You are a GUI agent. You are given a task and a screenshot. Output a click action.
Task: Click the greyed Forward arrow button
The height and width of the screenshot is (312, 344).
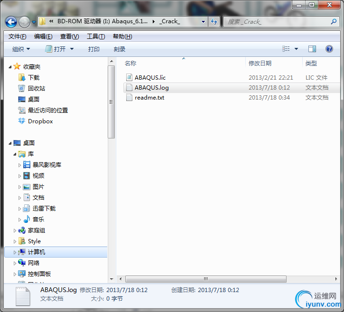[24, 22]
